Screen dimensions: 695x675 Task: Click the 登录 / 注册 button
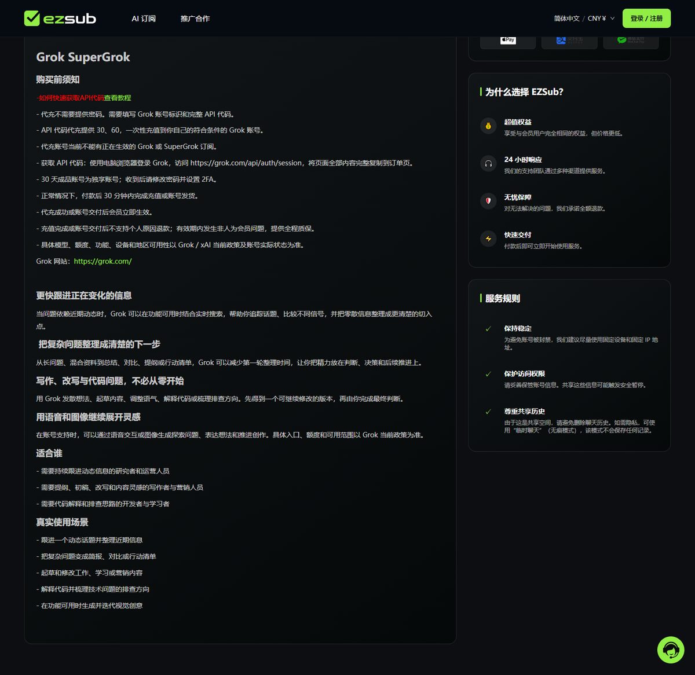point(646,19)
